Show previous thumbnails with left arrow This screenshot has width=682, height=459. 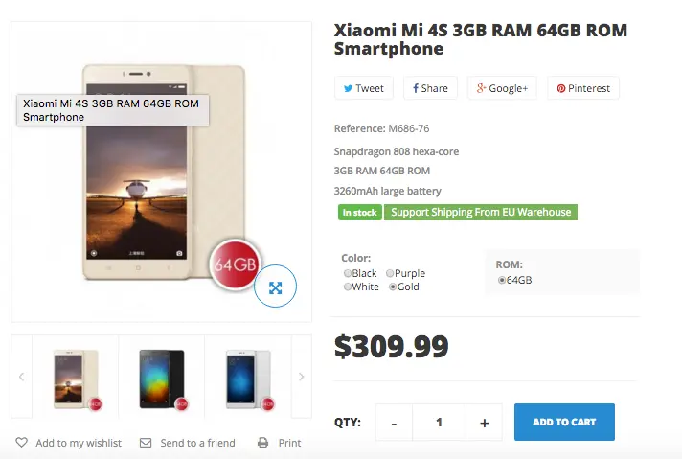click(22, 377)
